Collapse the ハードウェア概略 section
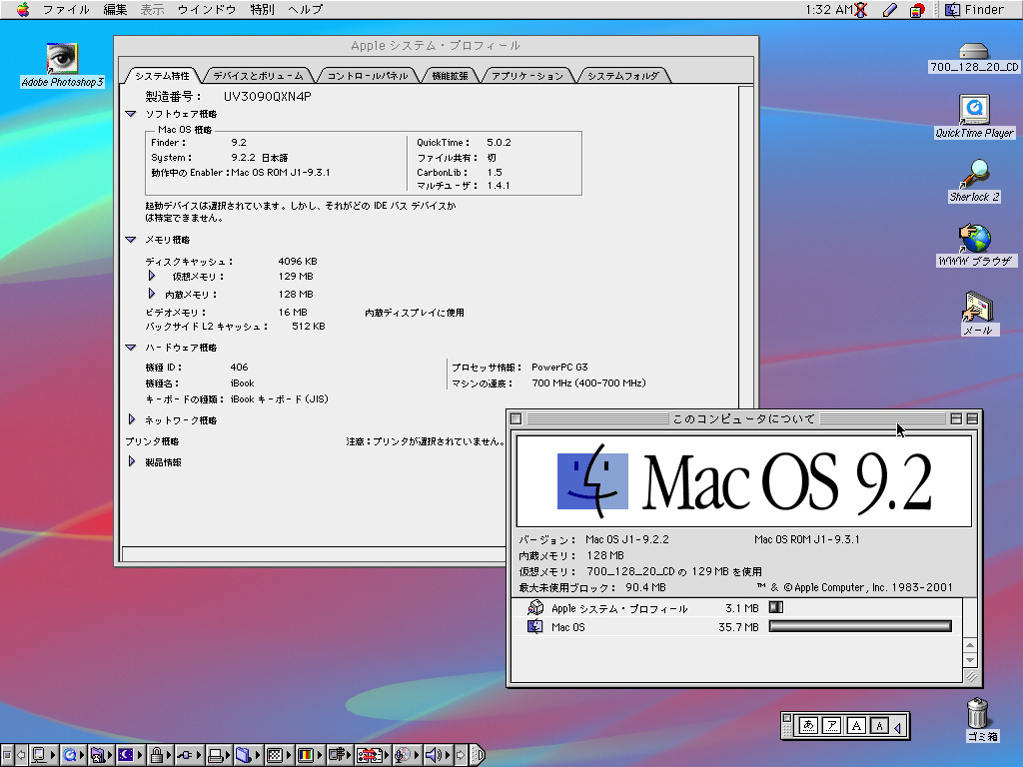 pyautogui.click(x=131, y=348)
